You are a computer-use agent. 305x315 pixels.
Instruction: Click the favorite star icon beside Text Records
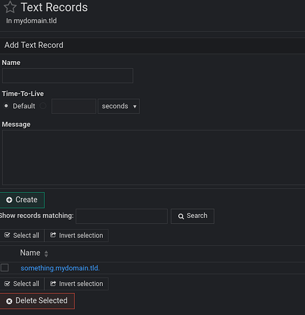[x=10, y=8]
